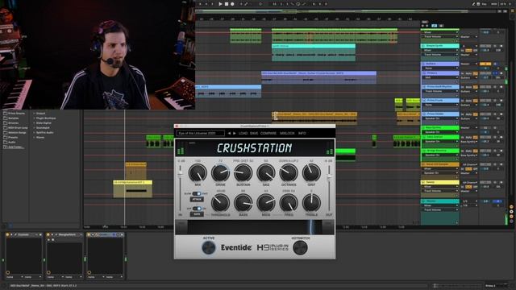Open Mixer chooser under Simple Synth track

[440, 50]
